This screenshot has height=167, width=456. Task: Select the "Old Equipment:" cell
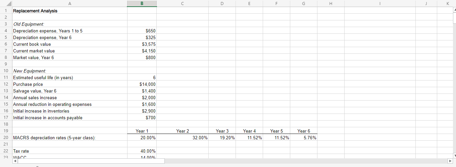(69, 24)
